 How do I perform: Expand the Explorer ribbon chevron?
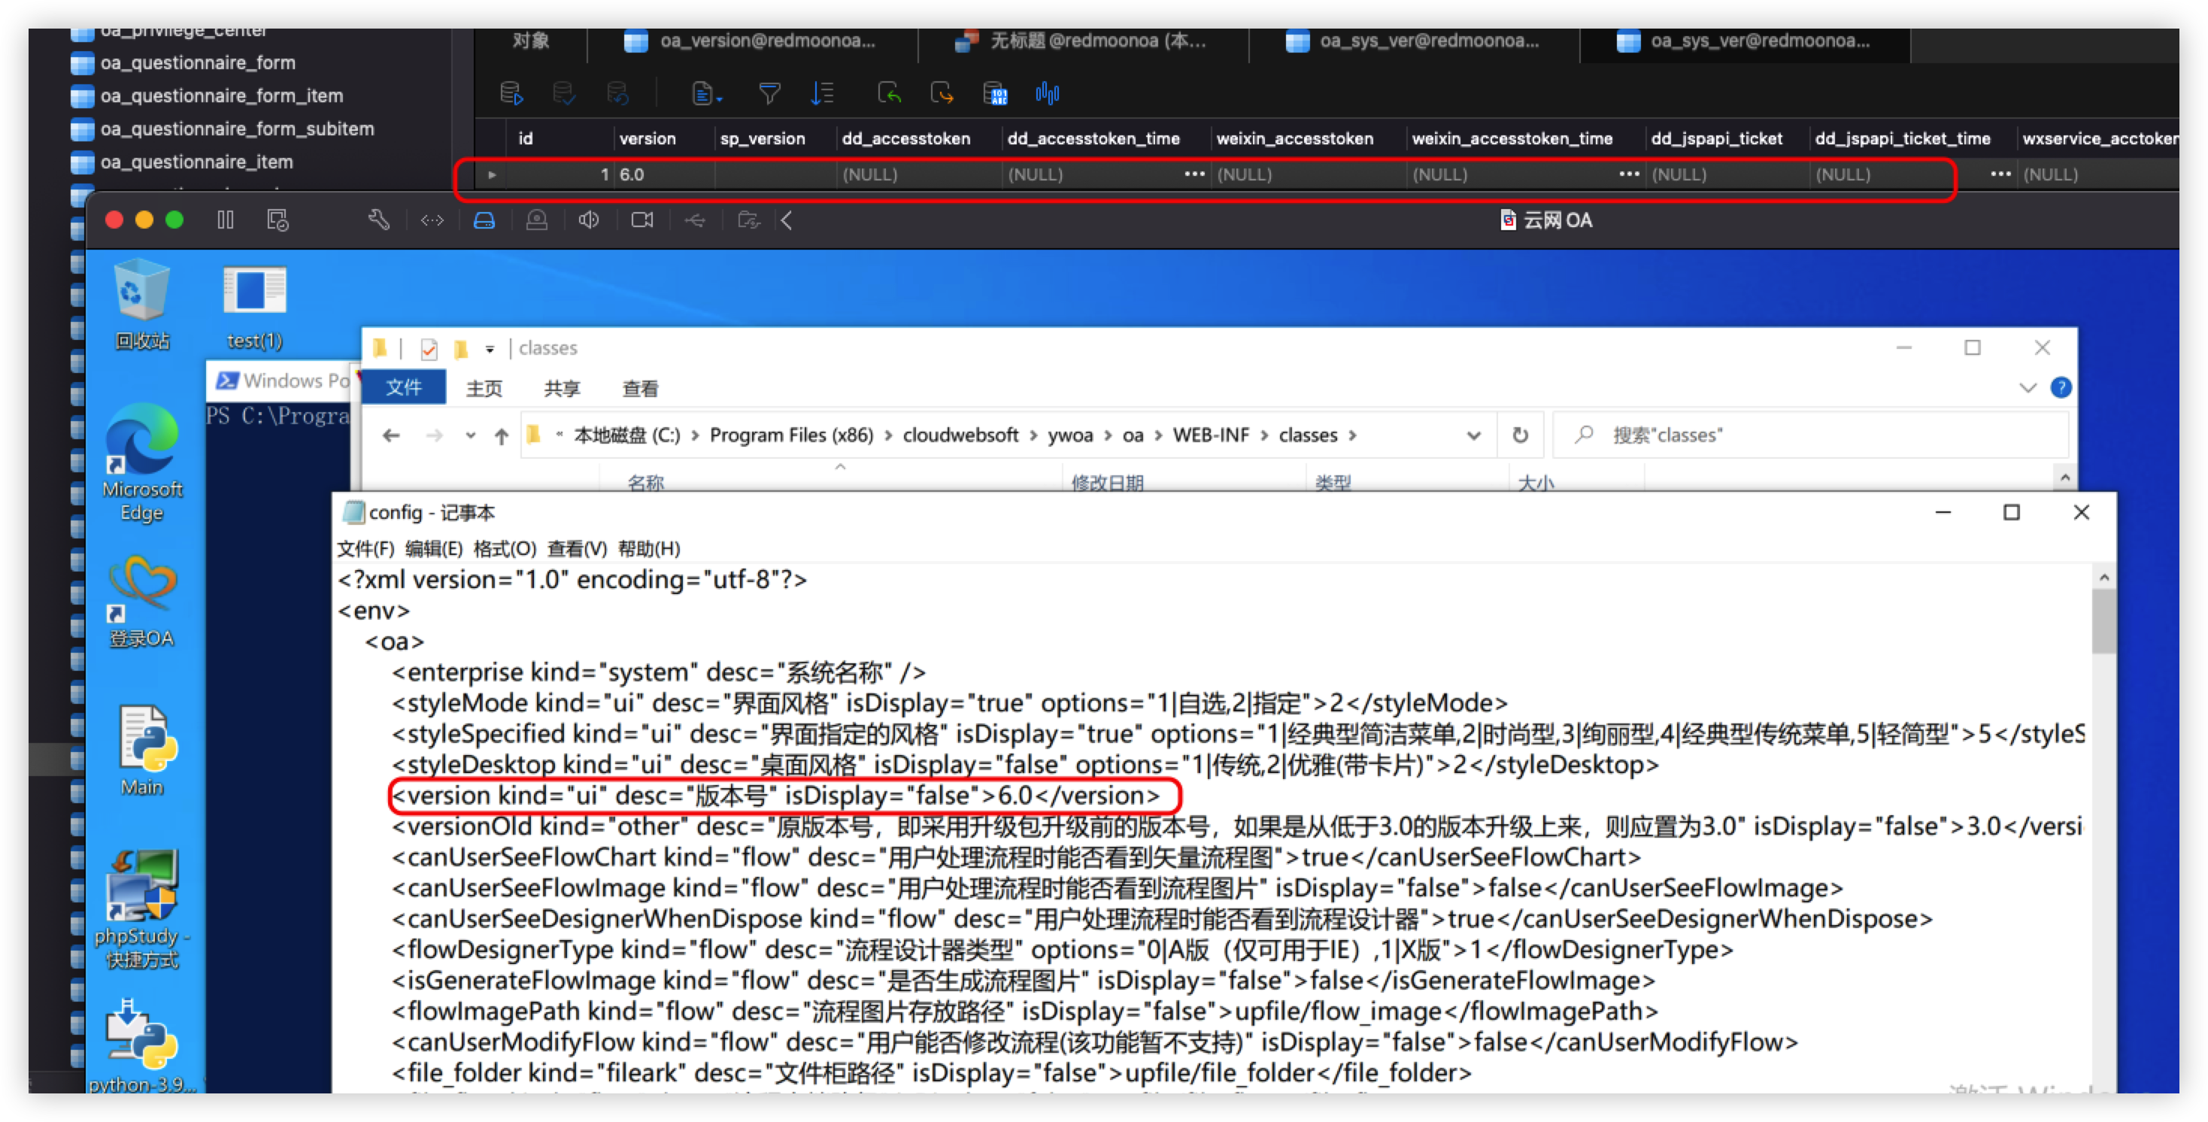tap(2028, 388)
